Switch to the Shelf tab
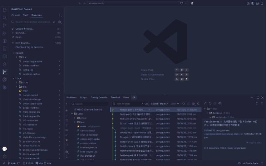The image size is (266, 166). (x=26, y=15)
